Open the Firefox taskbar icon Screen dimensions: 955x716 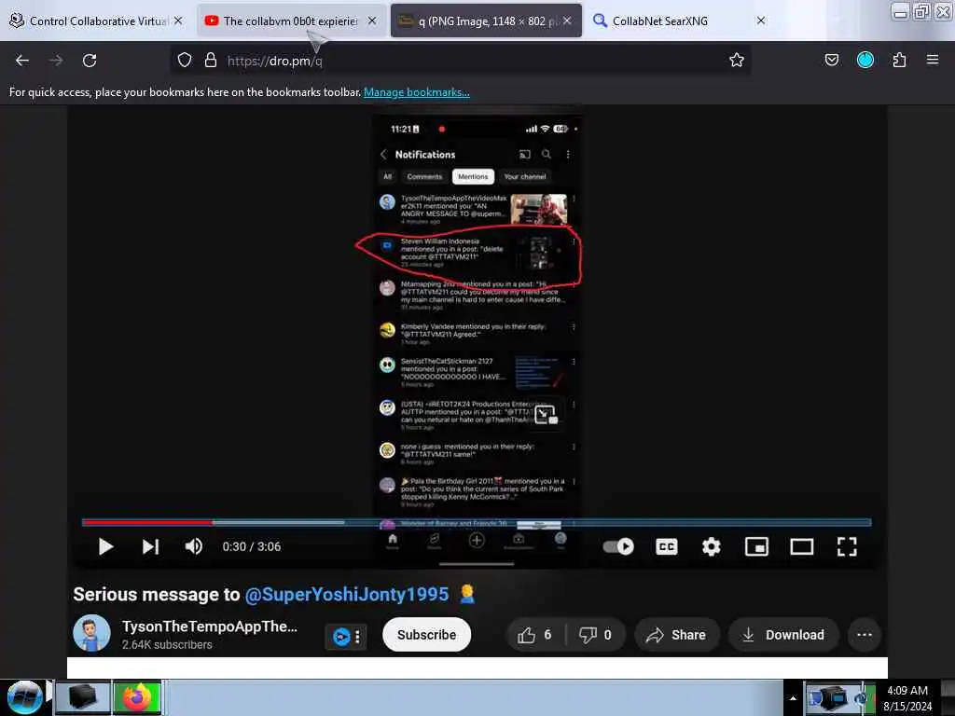click(137, 697)
